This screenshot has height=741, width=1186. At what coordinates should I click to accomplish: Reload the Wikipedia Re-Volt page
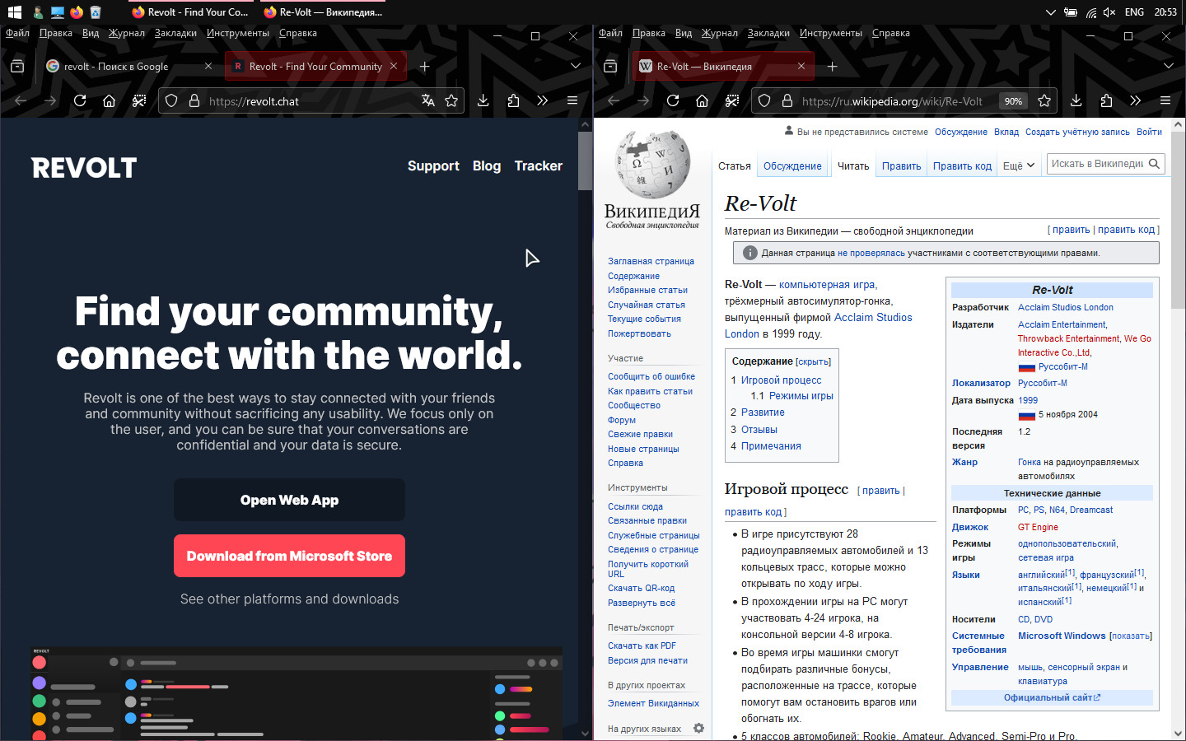[673, 100]
